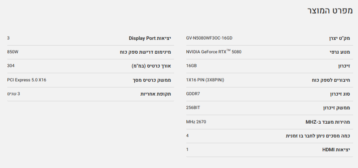The width and height of the screenshot is (358, 168).
Task: Click the 256BIT memory interface value
Action: 193,107
